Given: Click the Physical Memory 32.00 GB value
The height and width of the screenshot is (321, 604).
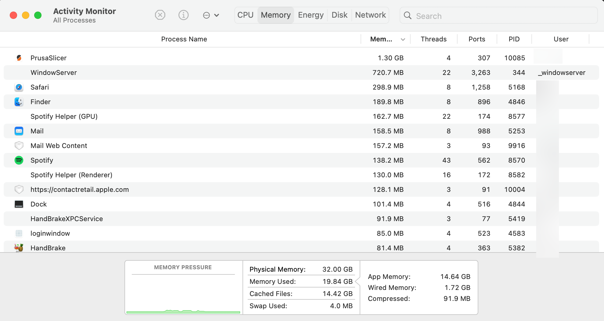Looking at the screenshot, I should (x=337, y=269).
